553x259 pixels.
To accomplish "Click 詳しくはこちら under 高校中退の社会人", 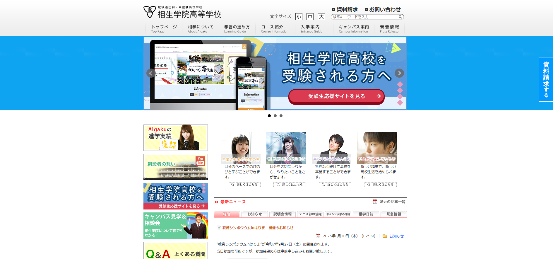I will click(335, 185).
